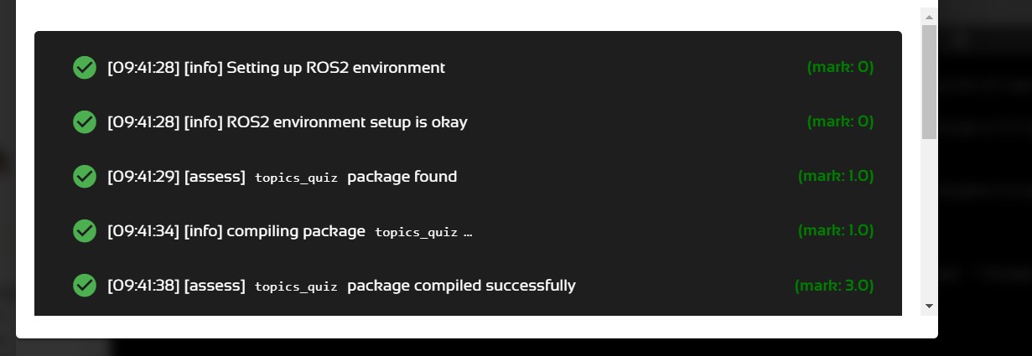Click the check icon beside "ROS2 environment setup is okay"
The width and height of the screenshot is (1032, 356).
pyautogui.click(x=85, y=122)
